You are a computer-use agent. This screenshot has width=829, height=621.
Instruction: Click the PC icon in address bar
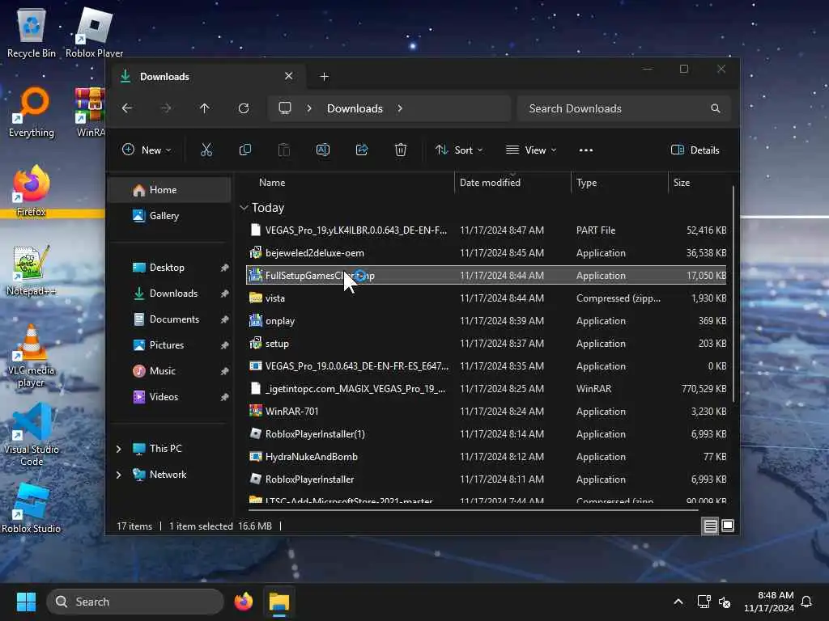(x=285, y=108)
